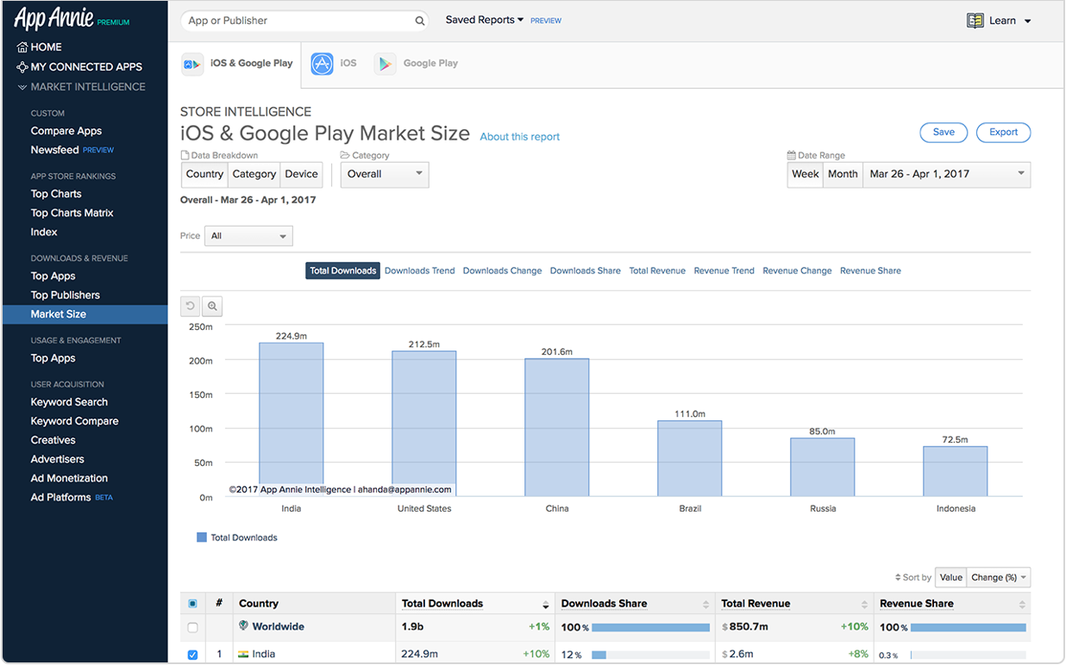1066x665 pixels.
Task: Switch to the Revenue Share tab
Action: pyautogui.click(x=870, y=270)
